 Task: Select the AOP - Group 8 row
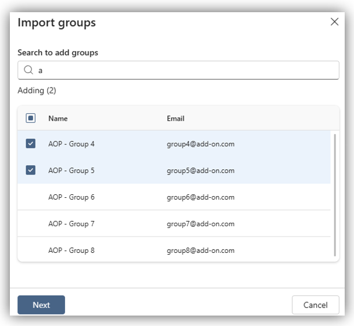coord(71,251)
